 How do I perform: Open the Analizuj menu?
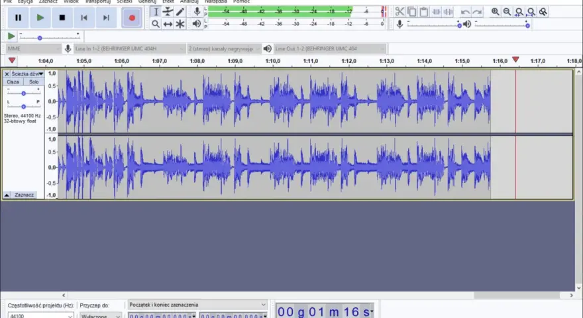(x=189, y=1)
